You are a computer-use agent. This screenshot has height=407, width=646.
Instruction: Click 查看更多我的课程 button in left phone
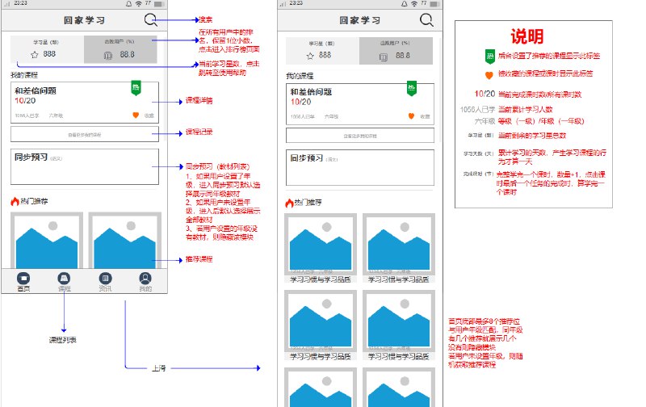click(x=85, y=134)
